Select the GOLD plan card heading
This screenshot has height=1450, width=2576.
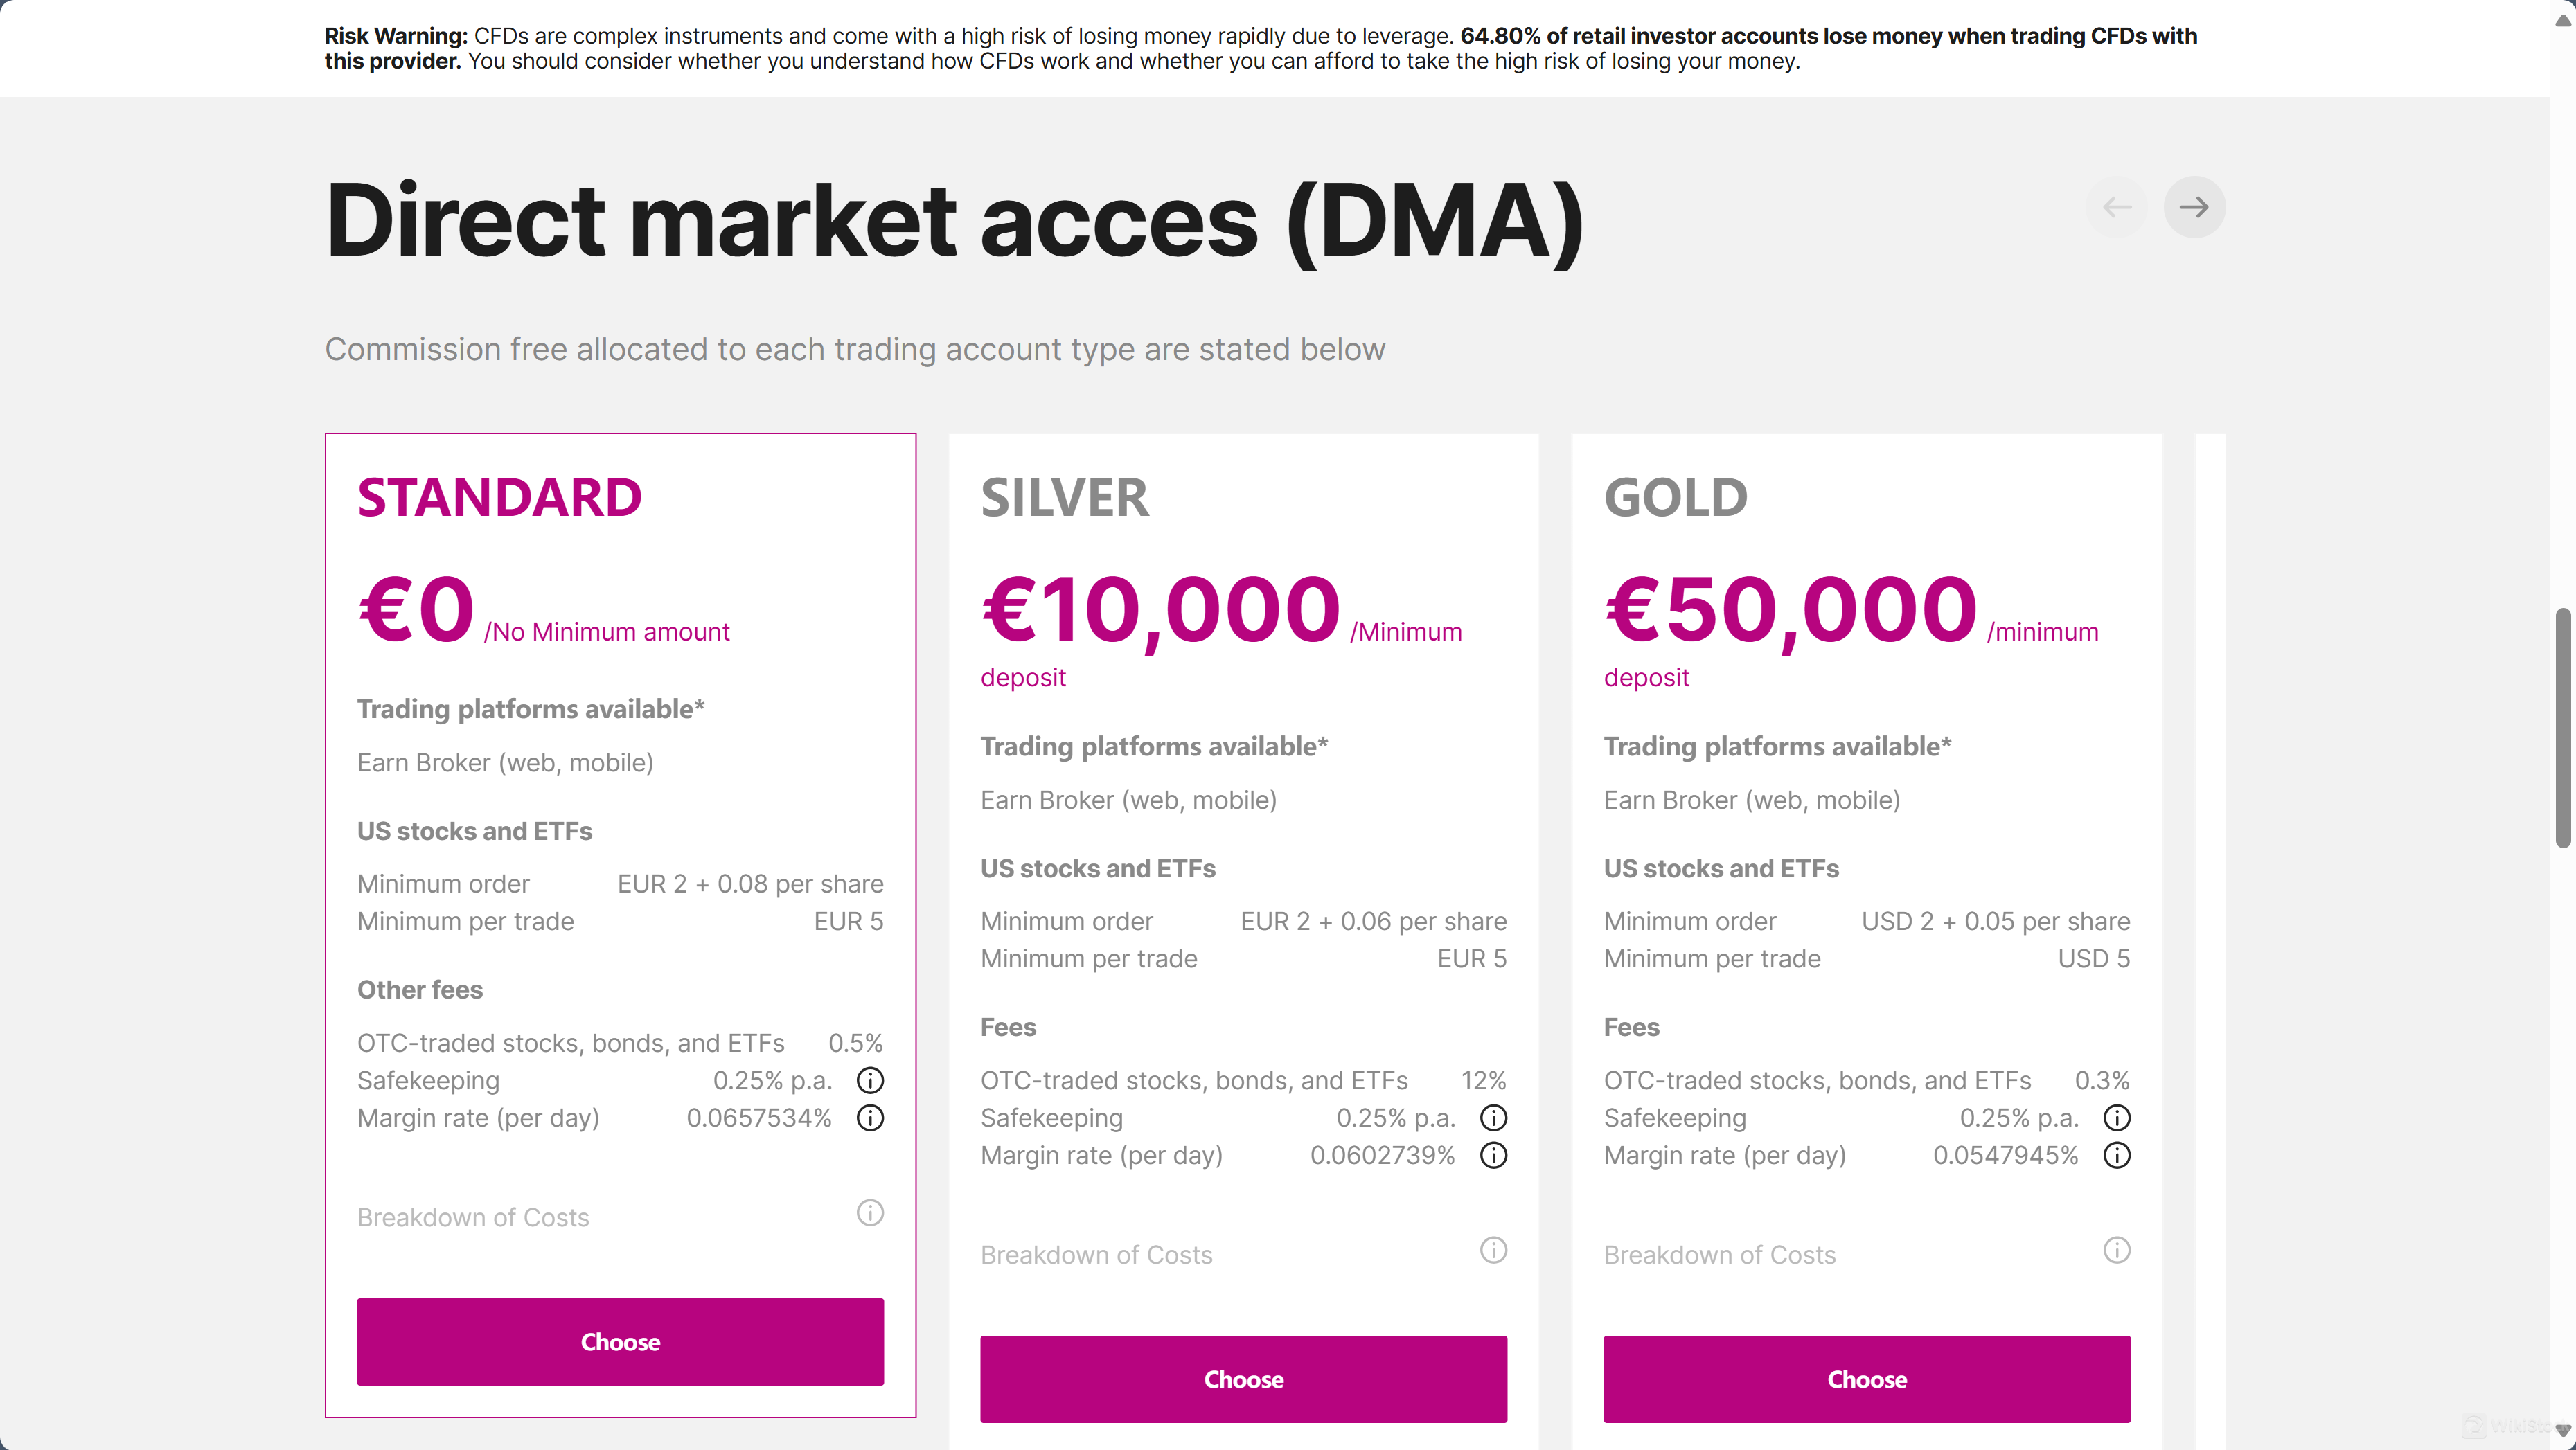tap(1676, 497)
